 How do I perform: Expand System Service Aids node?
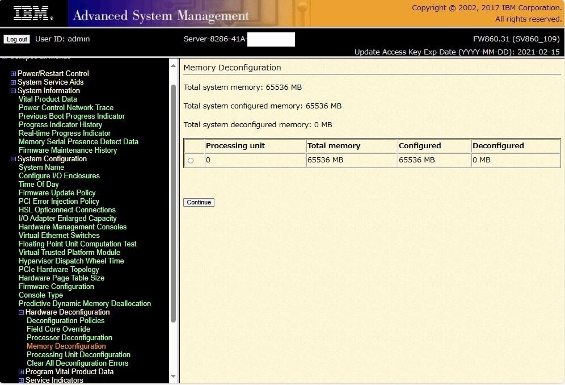(14, 82)
